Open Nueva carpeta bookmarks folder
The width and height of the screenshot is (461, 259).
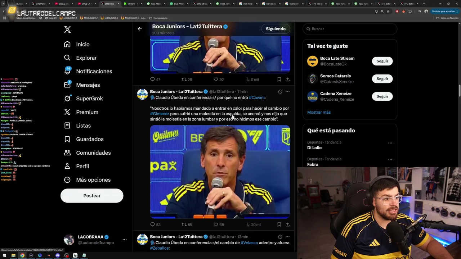click(158, 18)
